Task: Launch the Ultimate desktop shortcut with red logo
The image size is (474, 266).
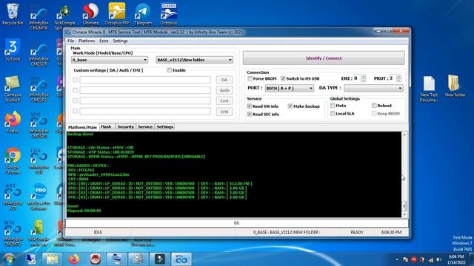Action: click(90, 14)
